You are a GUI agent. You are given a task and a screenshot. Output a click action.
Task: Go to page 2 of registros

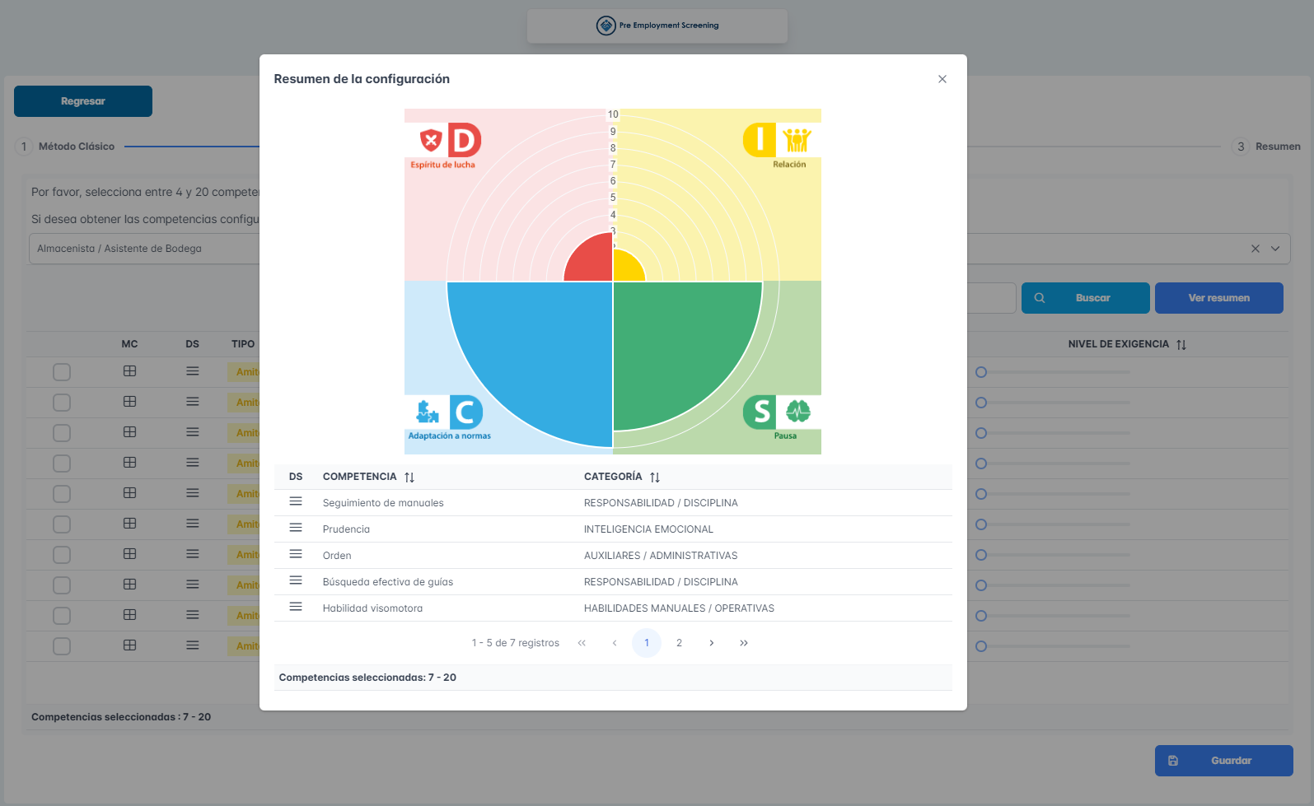[x=679, y=643]
